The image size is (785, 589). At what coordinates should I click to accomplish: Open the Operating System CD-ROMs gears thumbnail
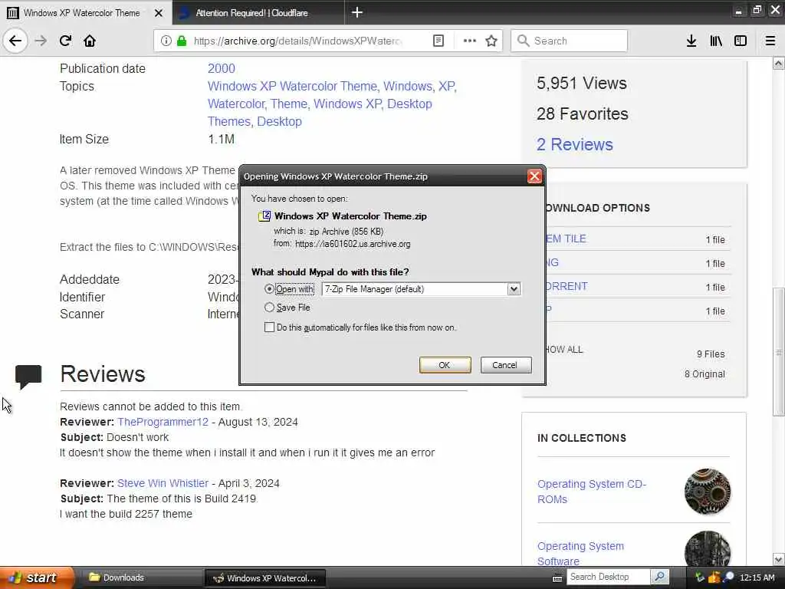[708, 492]
